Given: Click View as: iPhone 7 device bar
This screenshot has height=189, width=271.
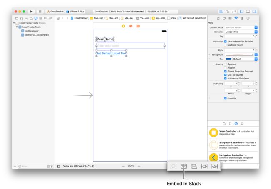Looking at the screenshot, I should 79,166.
